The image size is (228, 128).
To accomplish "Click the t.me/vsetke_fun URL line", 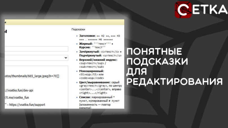I will tap(16, 98).
